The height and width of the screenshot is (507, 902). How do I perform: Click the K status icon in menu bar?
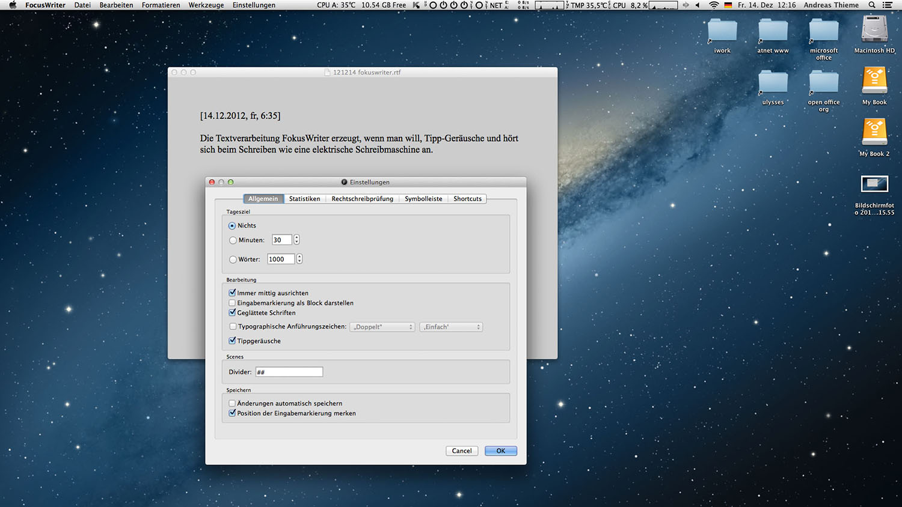(416, 5)
